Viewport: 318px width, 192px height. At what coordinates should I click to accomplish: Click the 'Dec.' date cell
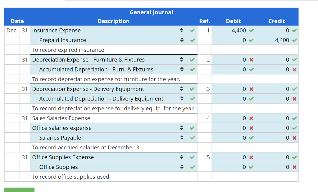[x=12, y=30]
